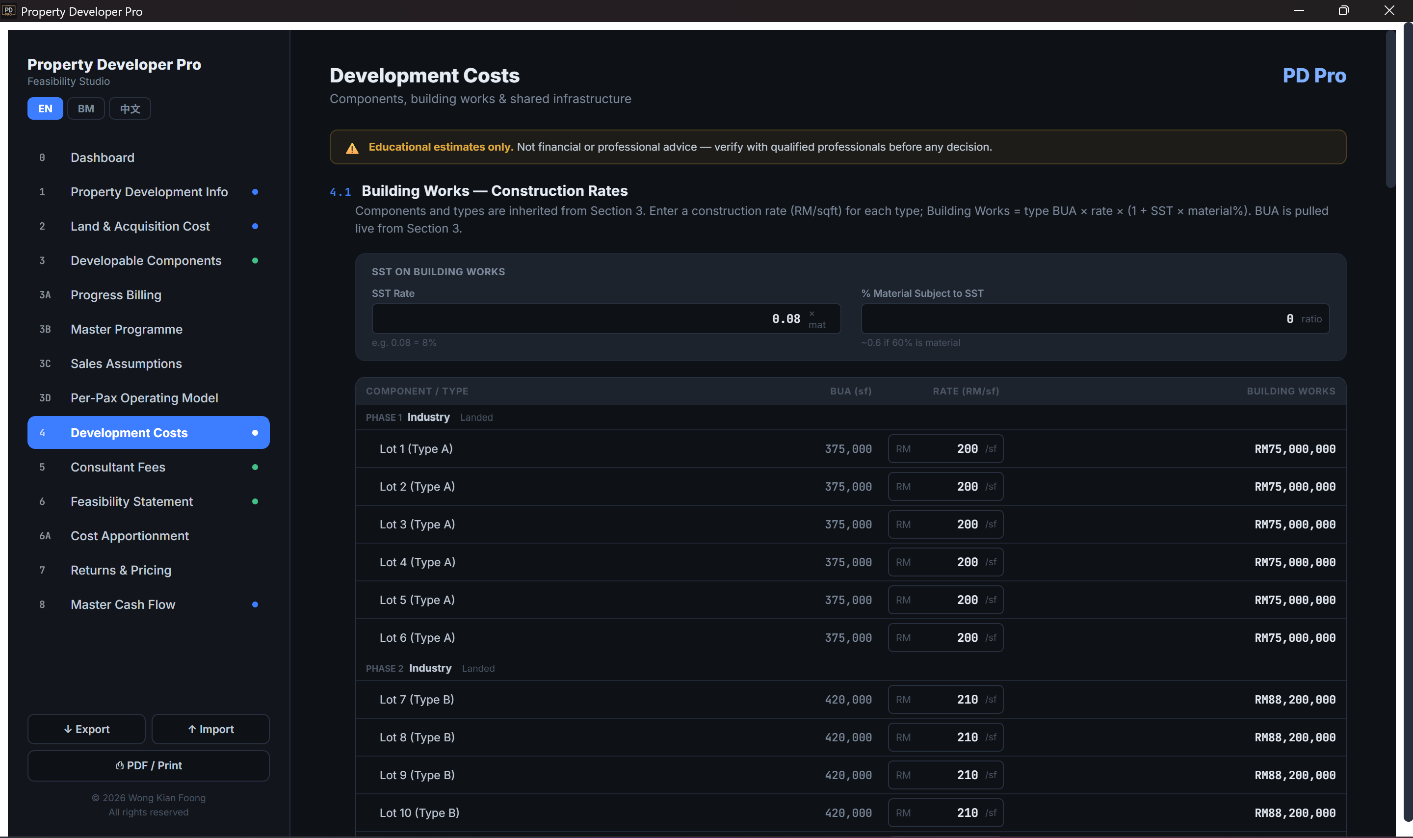Open Property Development Info section

point(149,192)
